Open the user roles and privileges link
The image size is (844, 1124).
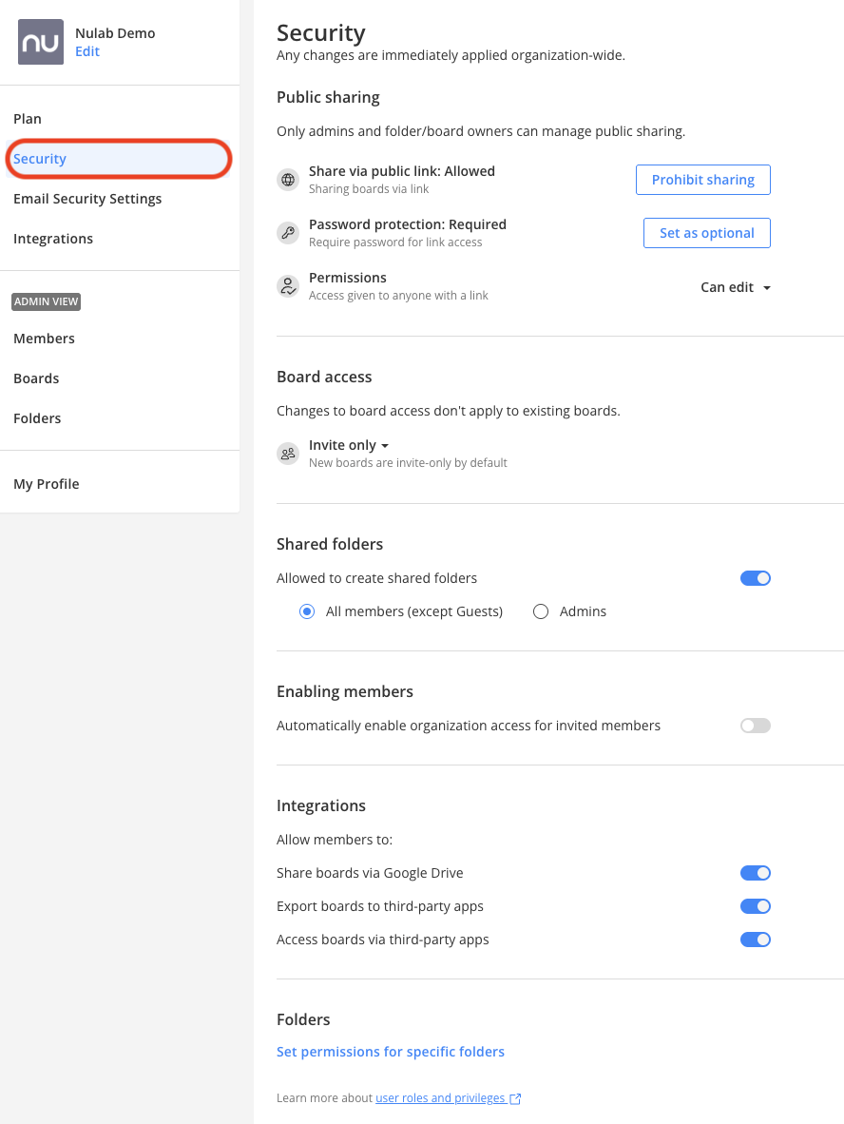pyautogui.click(x=441, y=1098)
